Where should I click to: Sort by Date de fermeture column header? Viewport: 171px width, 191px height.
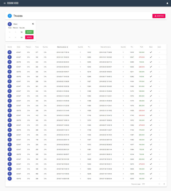(x=106, y=47)
